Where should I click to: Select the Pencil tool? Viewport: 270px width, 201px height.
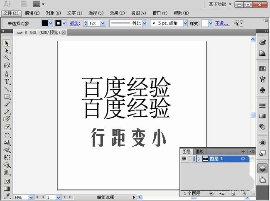[7, 112]
